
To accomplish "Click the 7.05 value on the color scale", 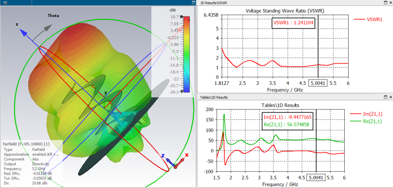I will click(174, 24).
